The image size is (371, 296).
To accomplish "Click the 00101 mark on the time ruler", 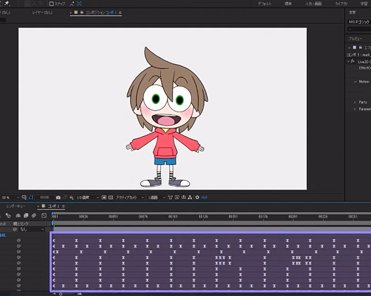I will (x=173, y=216).
